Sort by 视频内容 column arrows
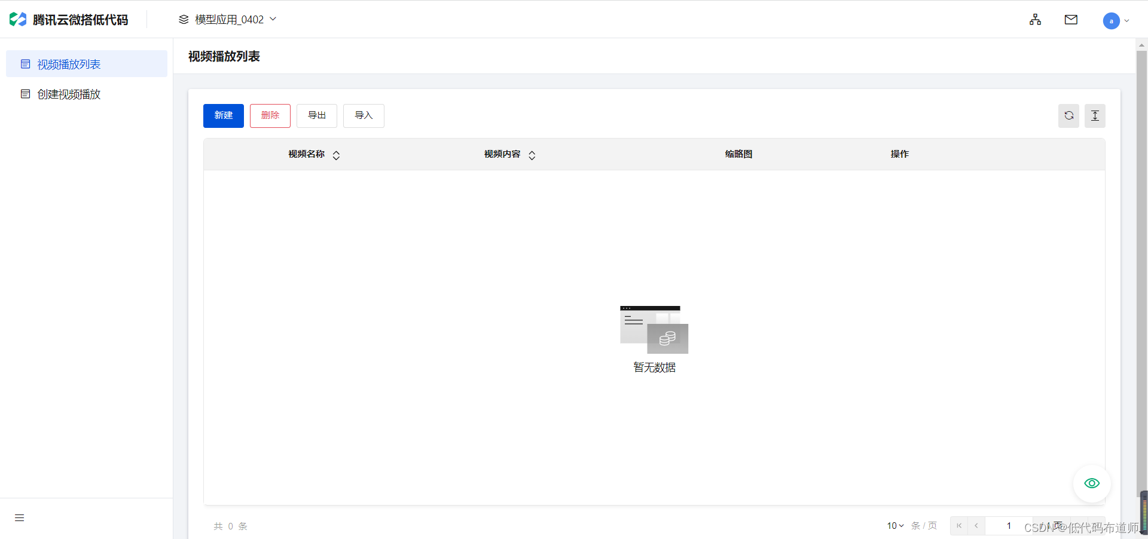Image resolution: width=1148 pixels, height=539 pixels. tap(532, 155)
